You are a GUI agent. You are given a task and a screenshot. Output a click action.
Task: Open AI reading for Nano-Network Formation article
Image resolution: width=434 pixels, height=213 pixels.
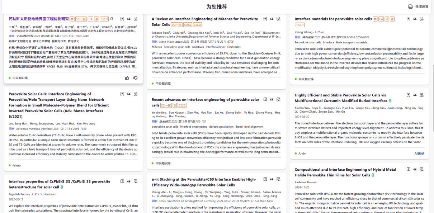136,94
